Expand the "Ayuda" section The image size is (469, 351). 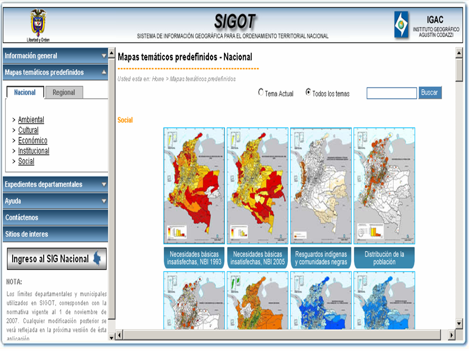point(55,201)
